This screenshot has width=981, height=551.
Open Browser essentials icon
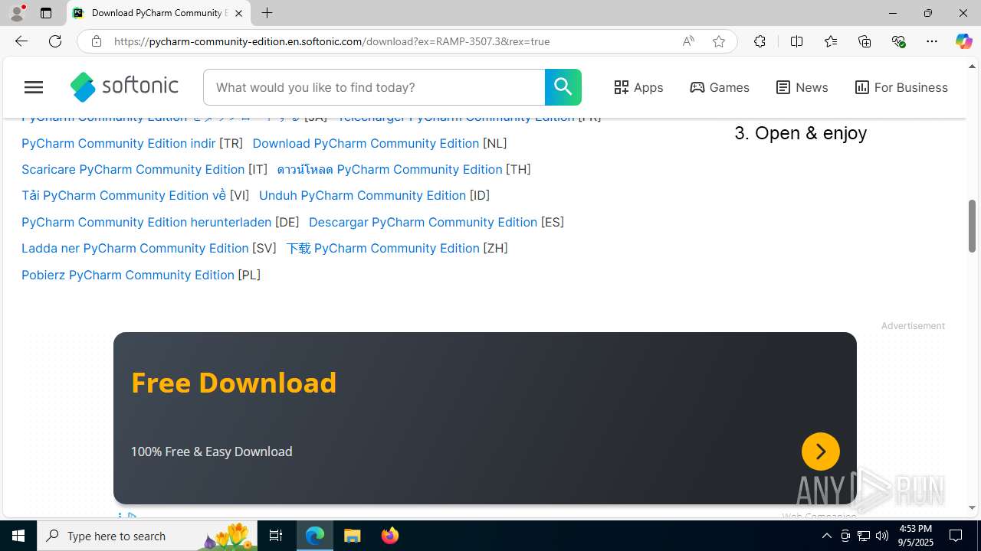898,41
